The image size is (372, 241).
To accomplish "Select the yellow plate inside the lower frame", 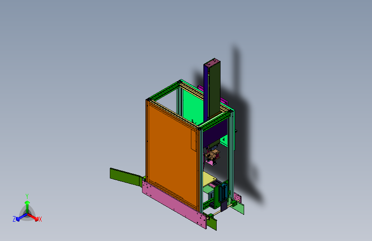I will (x=209, y=179).
